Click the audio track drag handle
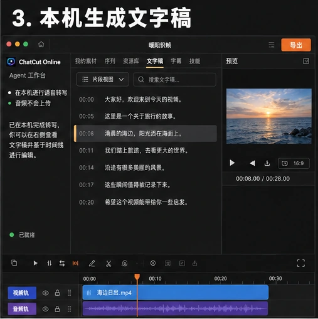The width and height of the screenshot is (318, 319). point(70,309)
